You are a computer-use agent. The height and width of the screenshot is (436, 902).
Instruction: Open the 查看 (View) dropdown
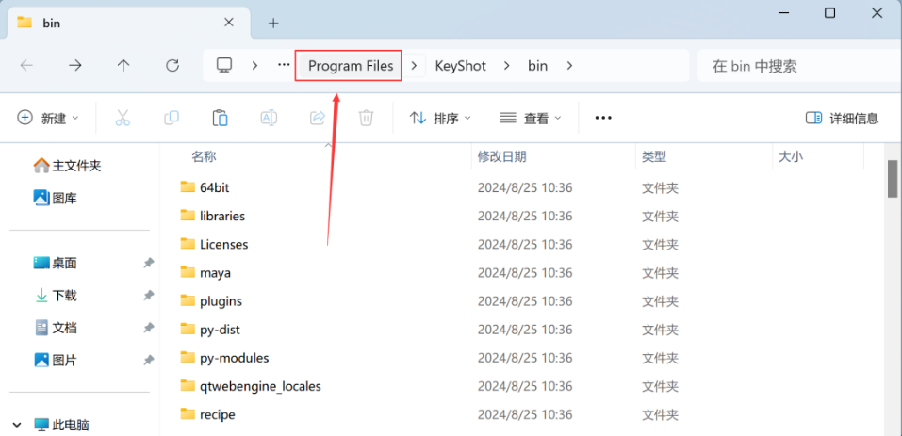pos(531,119)
